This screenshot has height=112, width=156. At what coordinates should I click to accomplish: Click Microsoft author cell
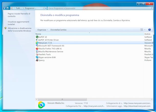[149, 46]
